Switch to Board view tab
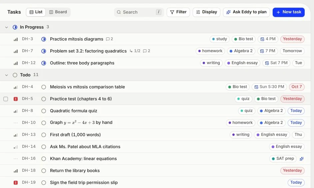Image resolution: width=314 pixels, height=188 pixels. click(x=58, y=12)
